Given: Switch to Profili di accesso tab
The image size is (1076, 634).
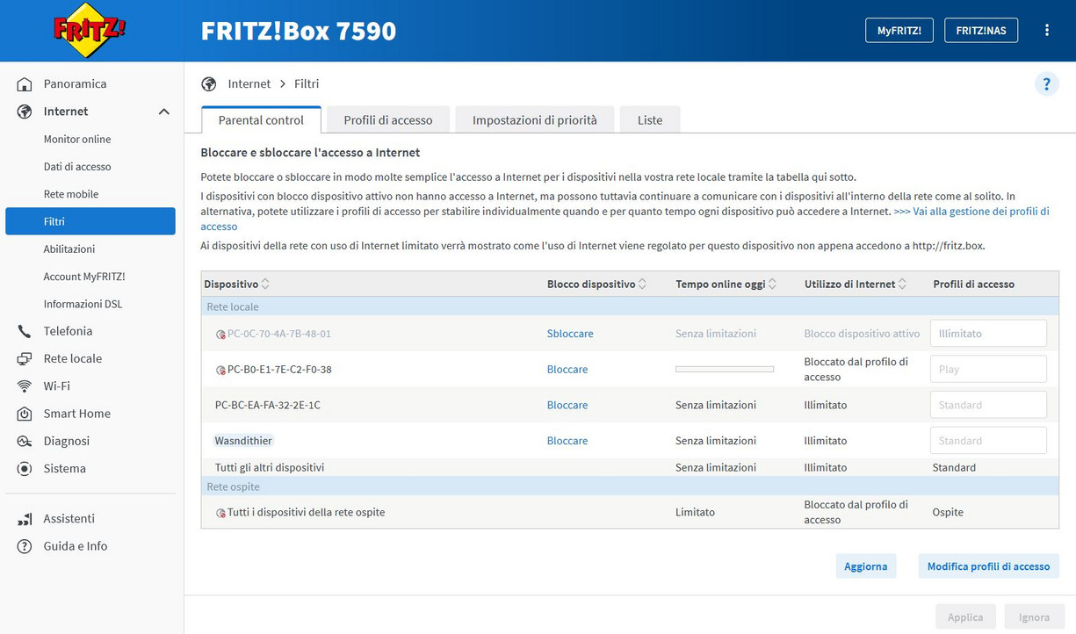Looking at the screenshot, I should point(388,120).
